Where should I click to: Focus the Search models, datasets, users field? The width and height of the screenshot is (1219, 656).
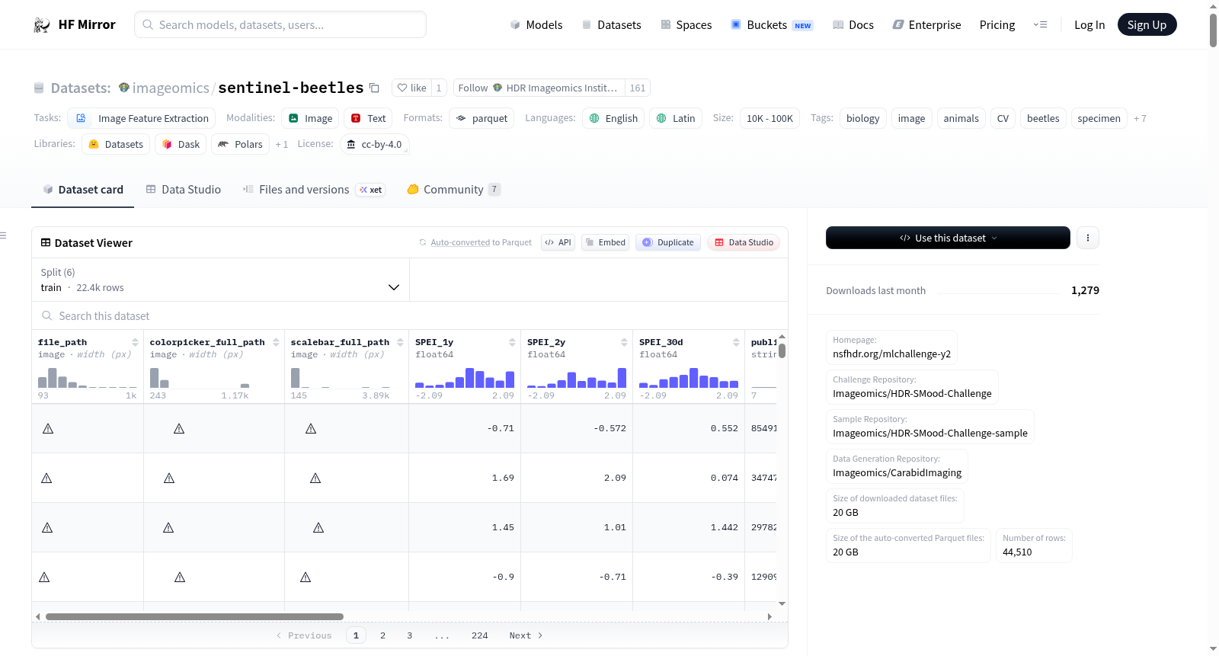coord(280,24)
